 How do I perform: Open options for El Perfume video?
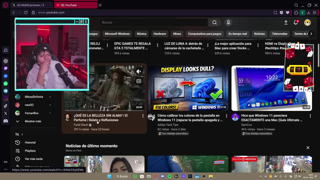(x=143, y=116)
